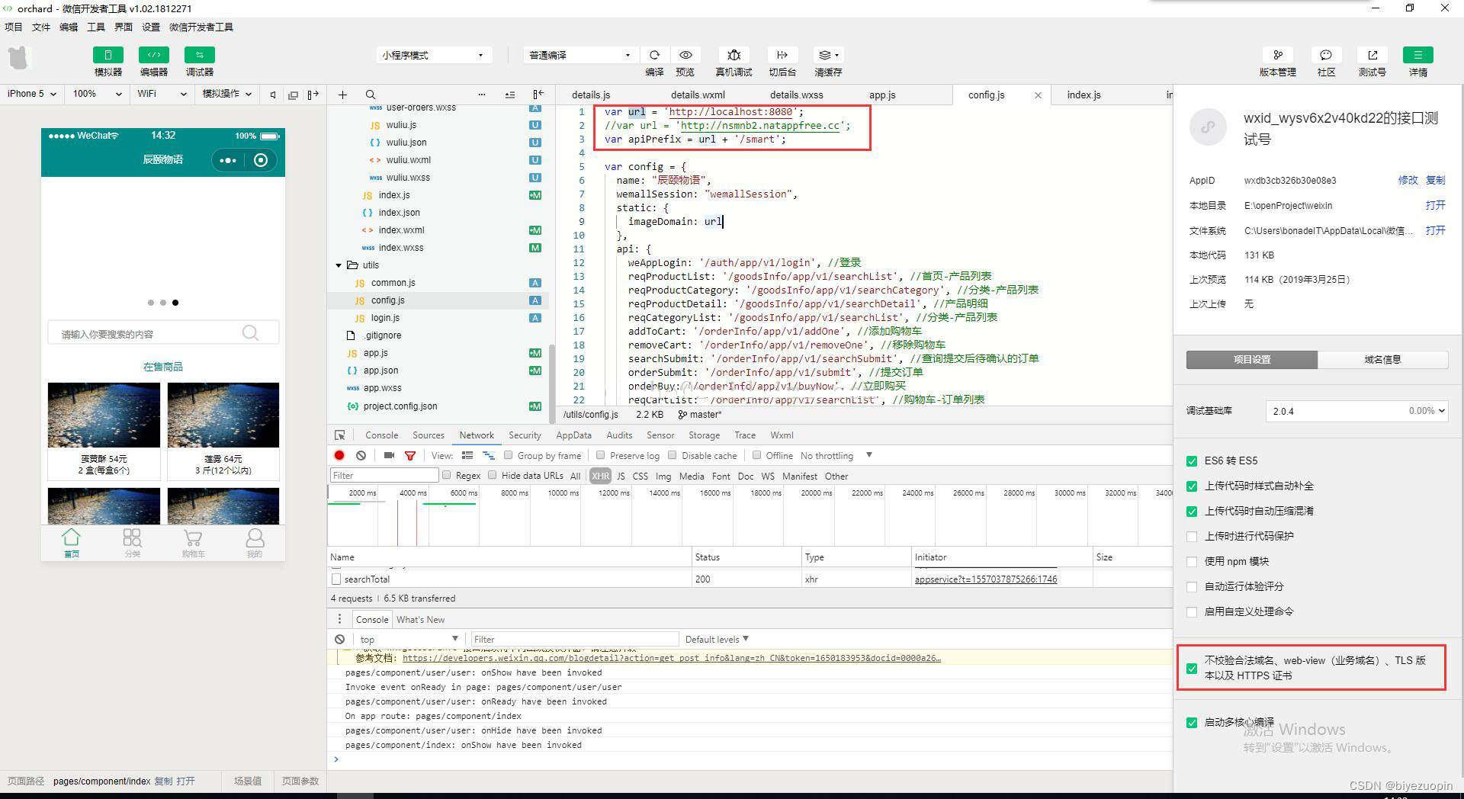Image resolution: width=1464 pixels, height=799 pixels.
Task: Open the 匡贾酥 54元 product thumbnail
Action: pyautogui.click(x=104, y=415)
